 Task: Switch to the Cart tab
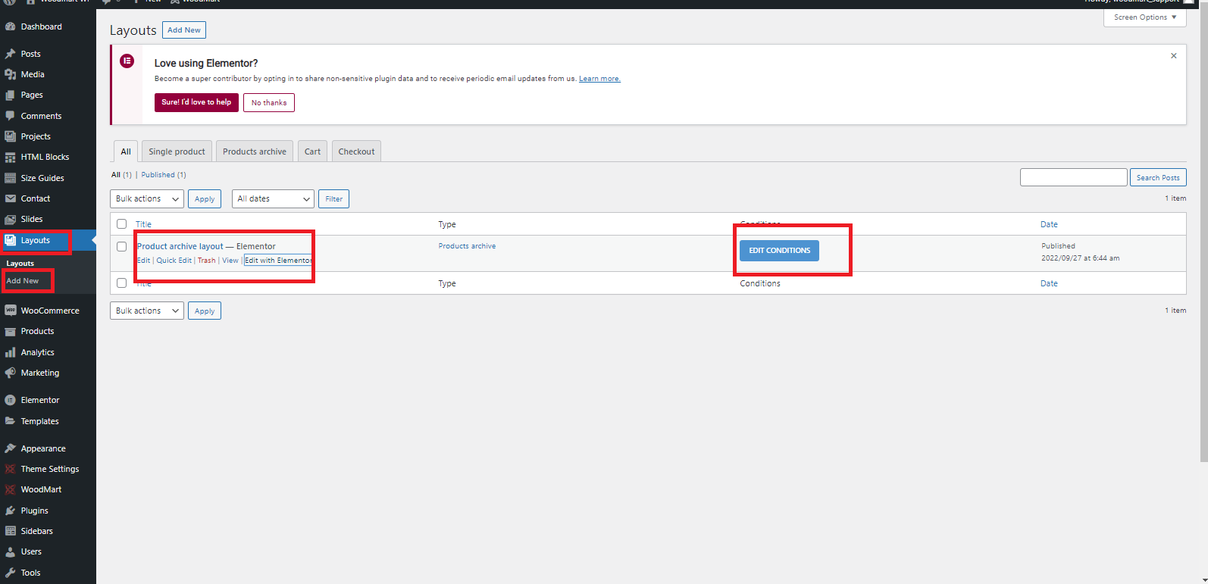tap(312, 151)
